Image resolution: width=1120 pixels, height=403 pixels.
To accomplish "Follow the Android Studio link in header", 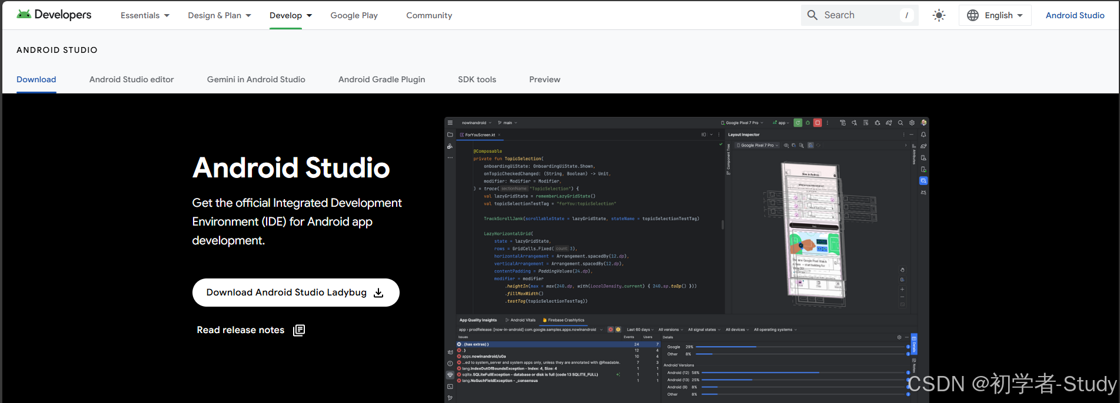I will 1075,15.
